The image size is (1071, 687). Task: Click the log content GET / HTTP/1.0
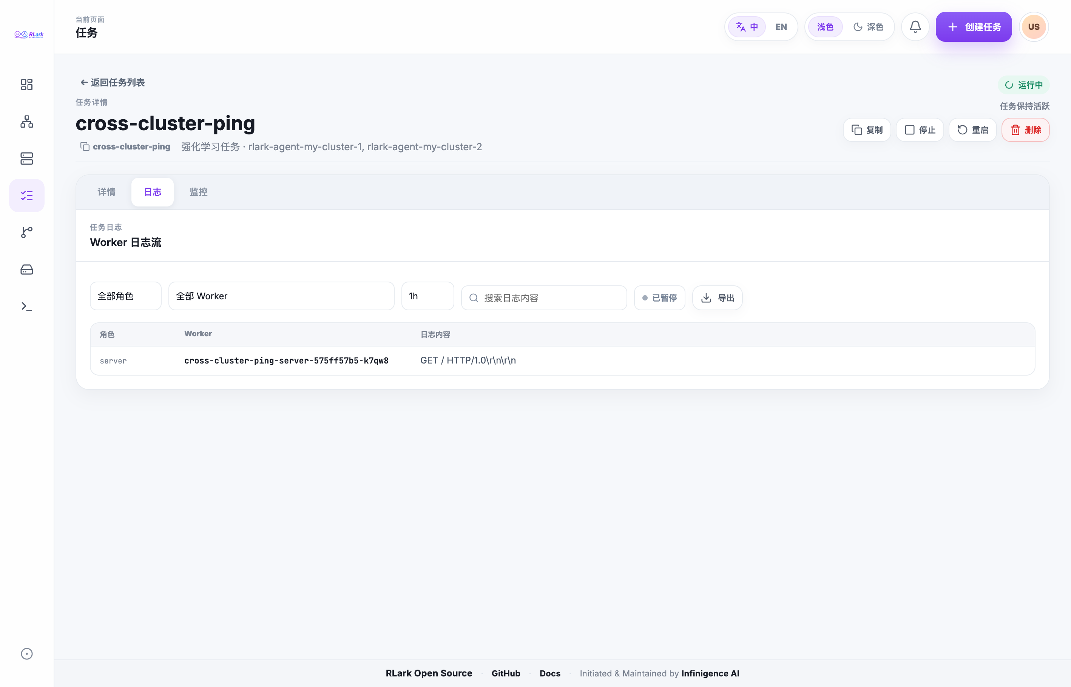[x=468, y=360]
